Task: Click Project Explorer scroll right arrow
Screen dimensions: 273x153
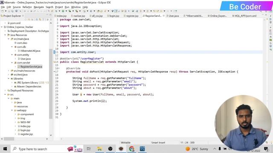Action: (47, 139)
